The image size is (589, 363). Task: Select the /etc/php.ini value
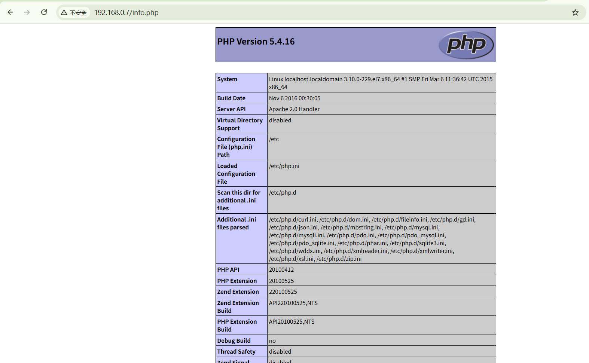click(284, 166)
